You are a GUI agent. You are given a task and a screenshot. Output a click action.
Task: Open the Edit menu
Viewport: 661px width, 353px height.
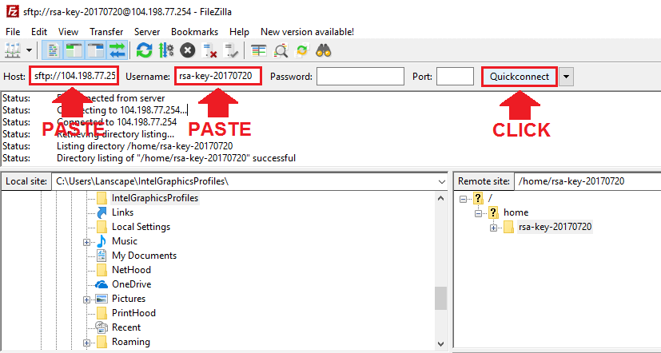point(39,32)
